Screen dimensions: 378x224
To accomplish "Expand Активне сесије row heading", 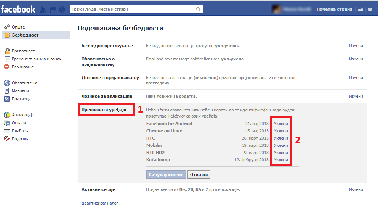I will click(x=98, y=190).
